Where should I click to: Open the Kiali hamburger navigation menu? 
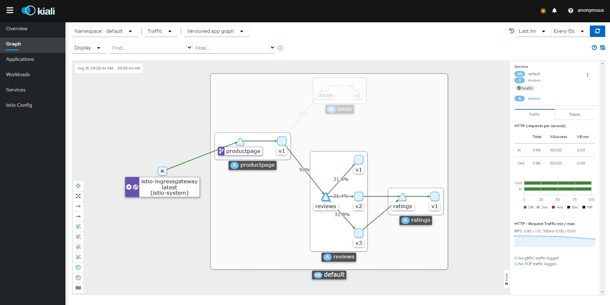(x=10, y=11)
